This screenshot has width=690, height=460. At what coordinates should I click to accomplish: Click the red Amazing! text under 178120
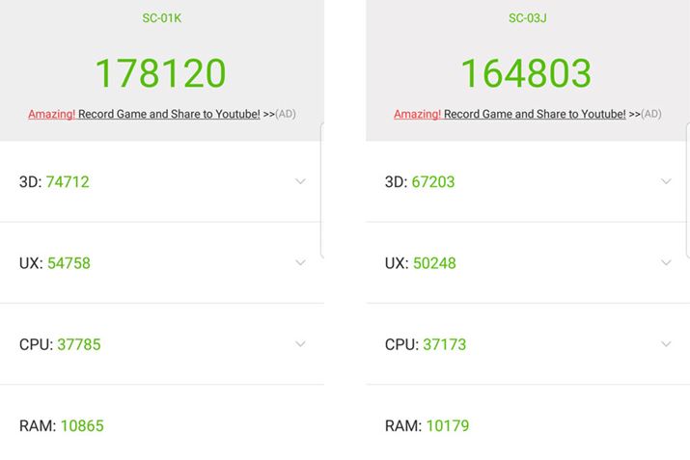pos(51,114)
